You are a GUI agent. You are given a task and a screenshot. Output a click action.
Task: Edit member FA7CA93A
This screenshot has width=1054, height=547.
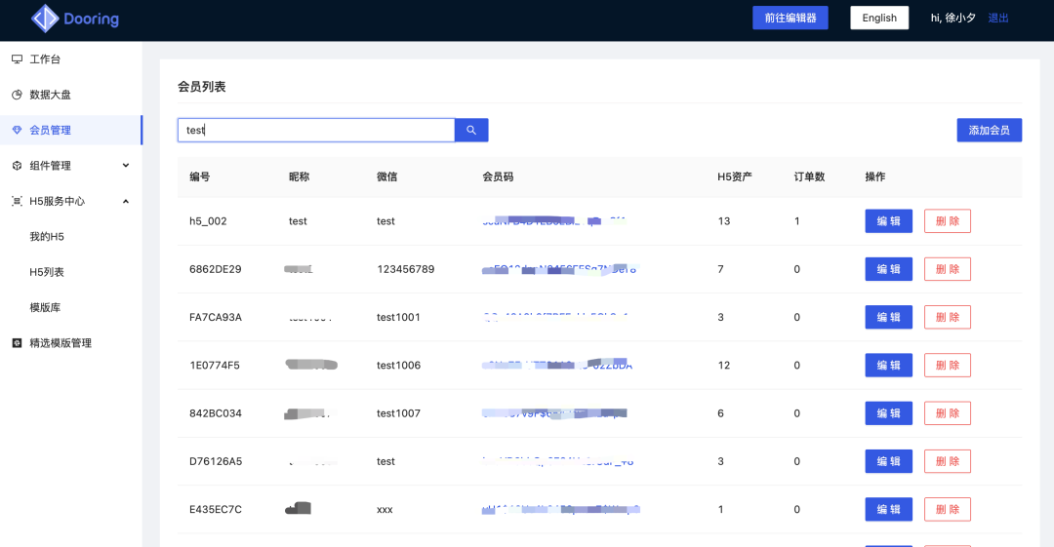pyautogui.click(x=889, y=317)
